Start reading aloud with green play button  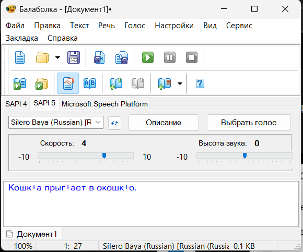tap(148, 57)
